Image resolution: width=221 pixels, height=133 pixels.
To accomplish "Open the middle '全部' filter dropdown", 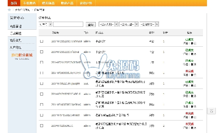I will coord(129,24).
